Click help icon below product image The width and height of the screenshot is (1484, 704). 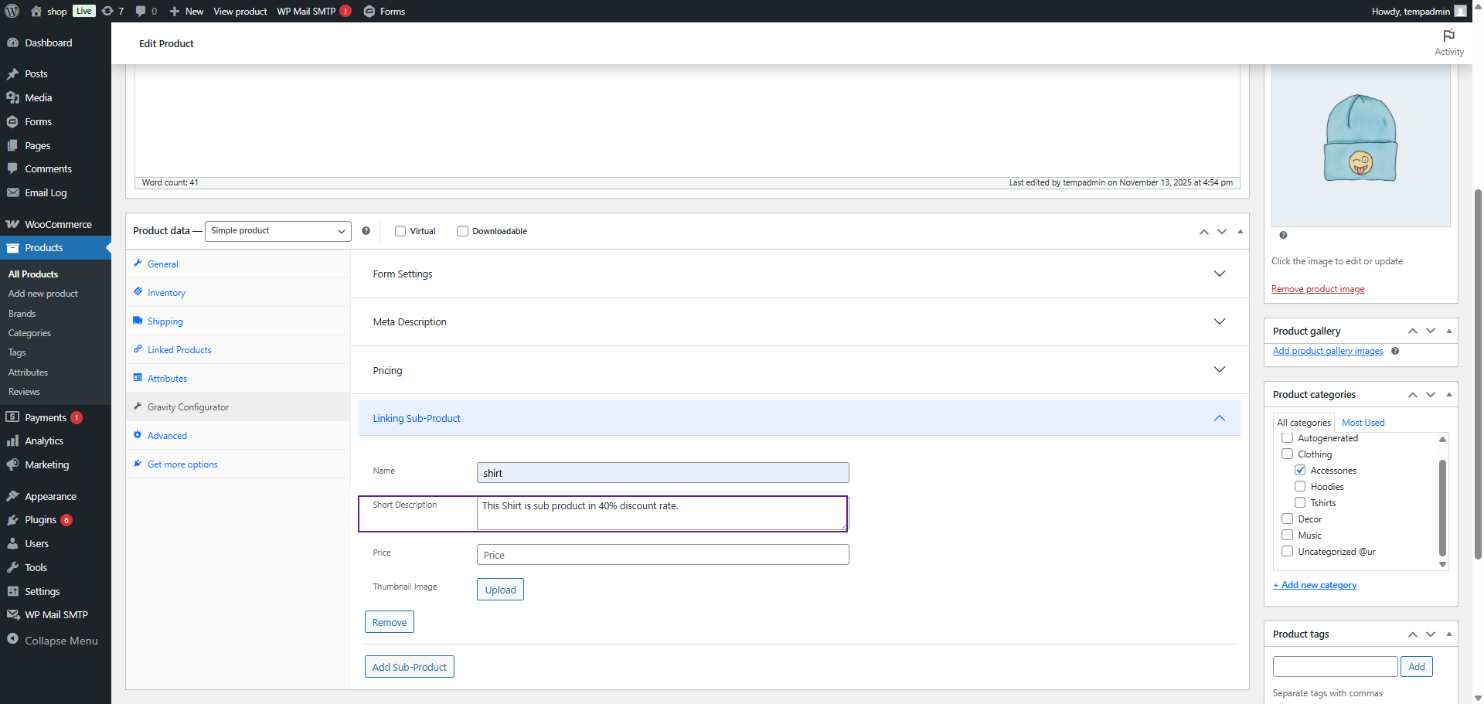(1283, 235)
